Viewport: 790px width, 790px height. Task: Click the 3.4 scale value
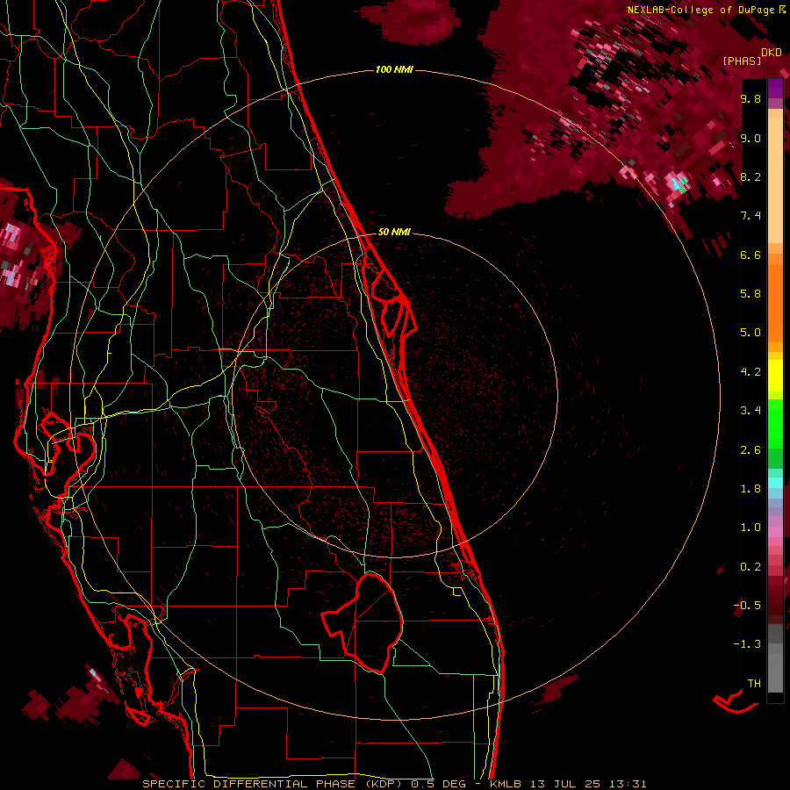(x=750, y=411)
